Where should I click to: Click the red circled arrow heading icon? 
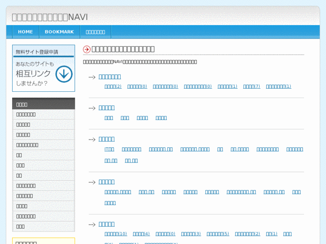point(87,49)
